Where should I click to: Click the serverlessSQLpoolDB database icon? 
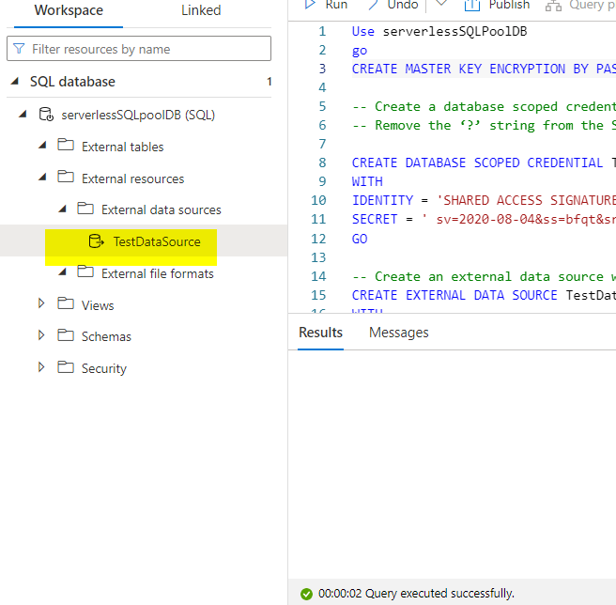(46, 115)
